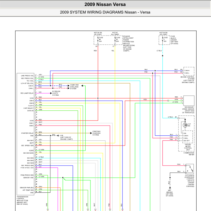Click the 'STARTER RELAY' terminal label
Screen dimensions: 211x211
tap(27, 133)
